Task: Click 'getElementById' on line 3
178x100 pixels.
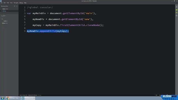Action: tap(73, 13)
